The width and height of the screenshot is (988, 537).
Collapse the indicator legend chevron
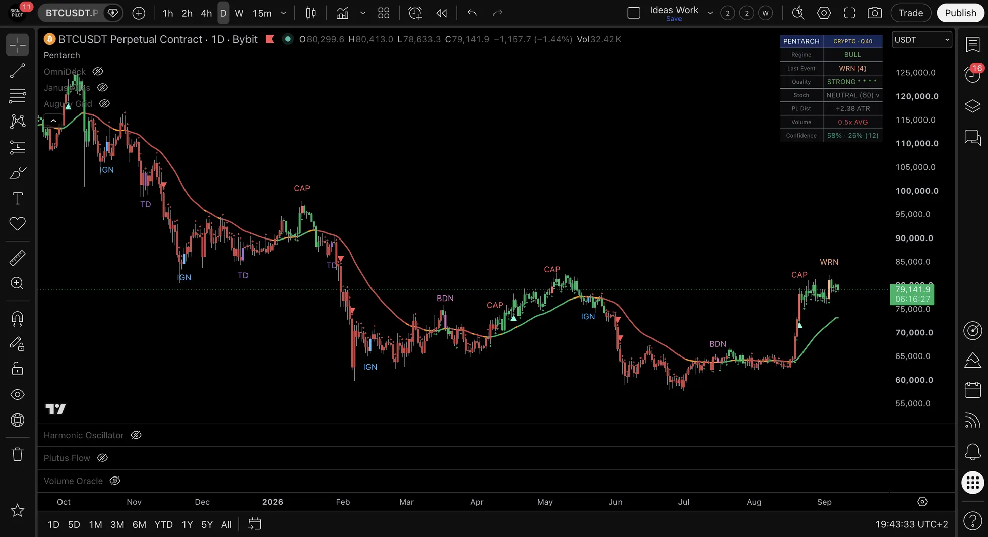click(x=53, y=121)
